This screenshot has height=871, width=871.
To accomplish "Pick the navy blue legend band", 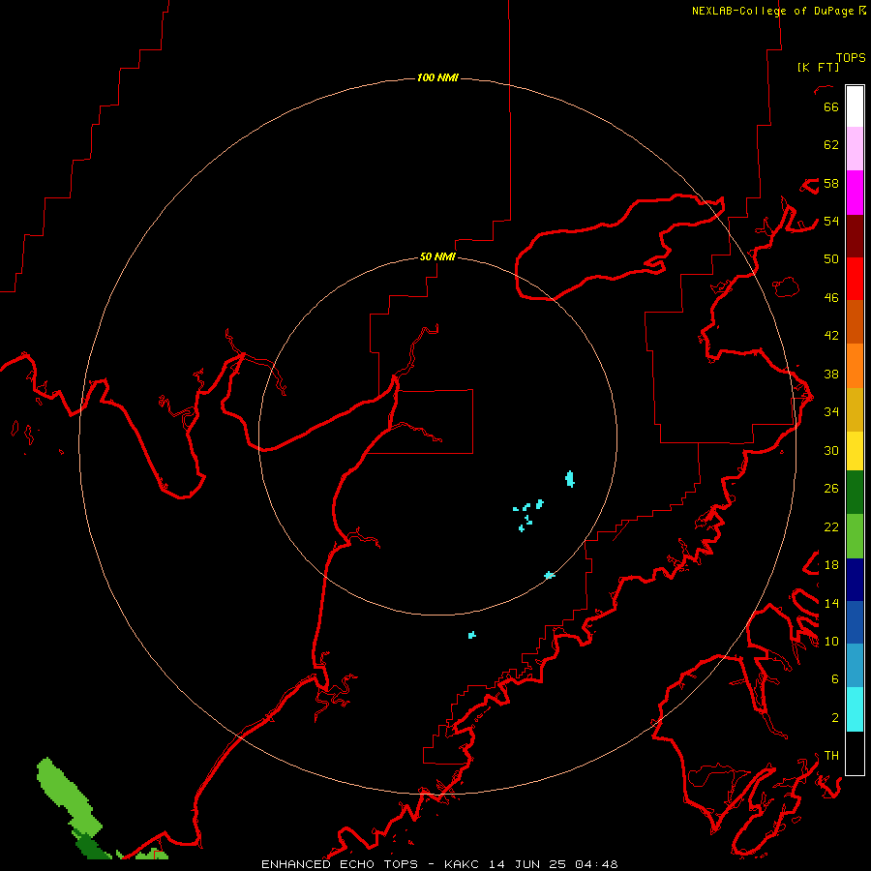I will pos(855,580).
